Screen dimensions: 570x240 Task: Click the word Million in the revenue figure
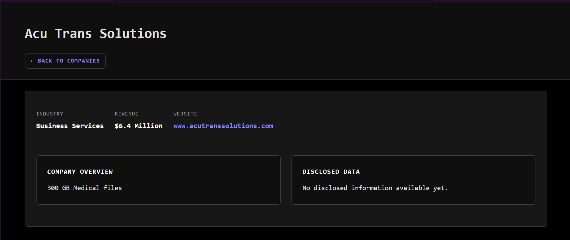(148, 126)
